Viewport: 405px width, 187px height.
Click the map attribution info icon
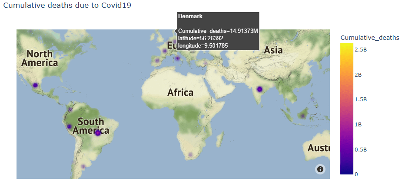(320, 169)
